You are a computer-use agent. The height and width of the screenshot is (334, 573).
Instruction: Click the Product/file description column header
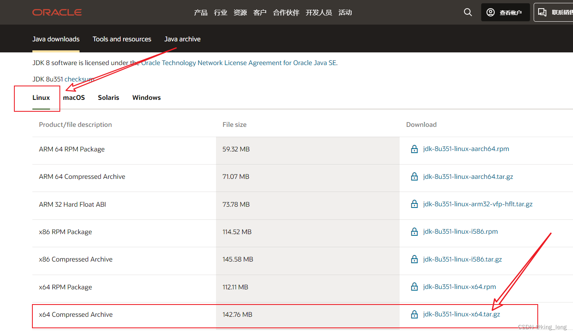coord(75,124)
